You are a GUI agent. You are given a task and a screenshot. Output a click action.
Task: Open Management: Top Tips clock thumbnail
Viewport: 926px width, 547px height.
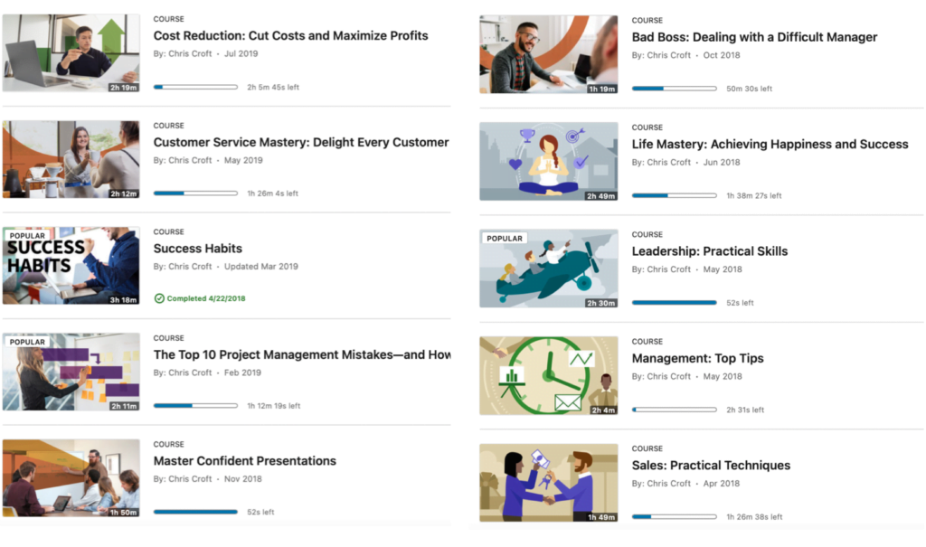tap(548, 375)
